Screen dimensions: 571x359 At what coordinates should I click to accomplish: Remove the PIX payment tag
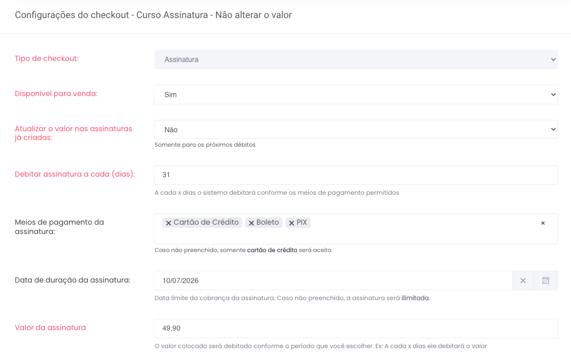pos(291,223)
